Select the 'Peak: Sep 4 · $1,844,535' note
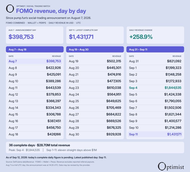The height and width of the screenshot is (172, 190). [24, 150]
